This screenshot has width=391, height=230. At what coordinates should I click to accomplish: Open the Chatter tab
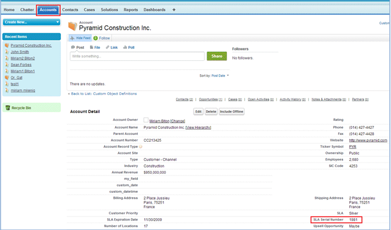(27, 10)
